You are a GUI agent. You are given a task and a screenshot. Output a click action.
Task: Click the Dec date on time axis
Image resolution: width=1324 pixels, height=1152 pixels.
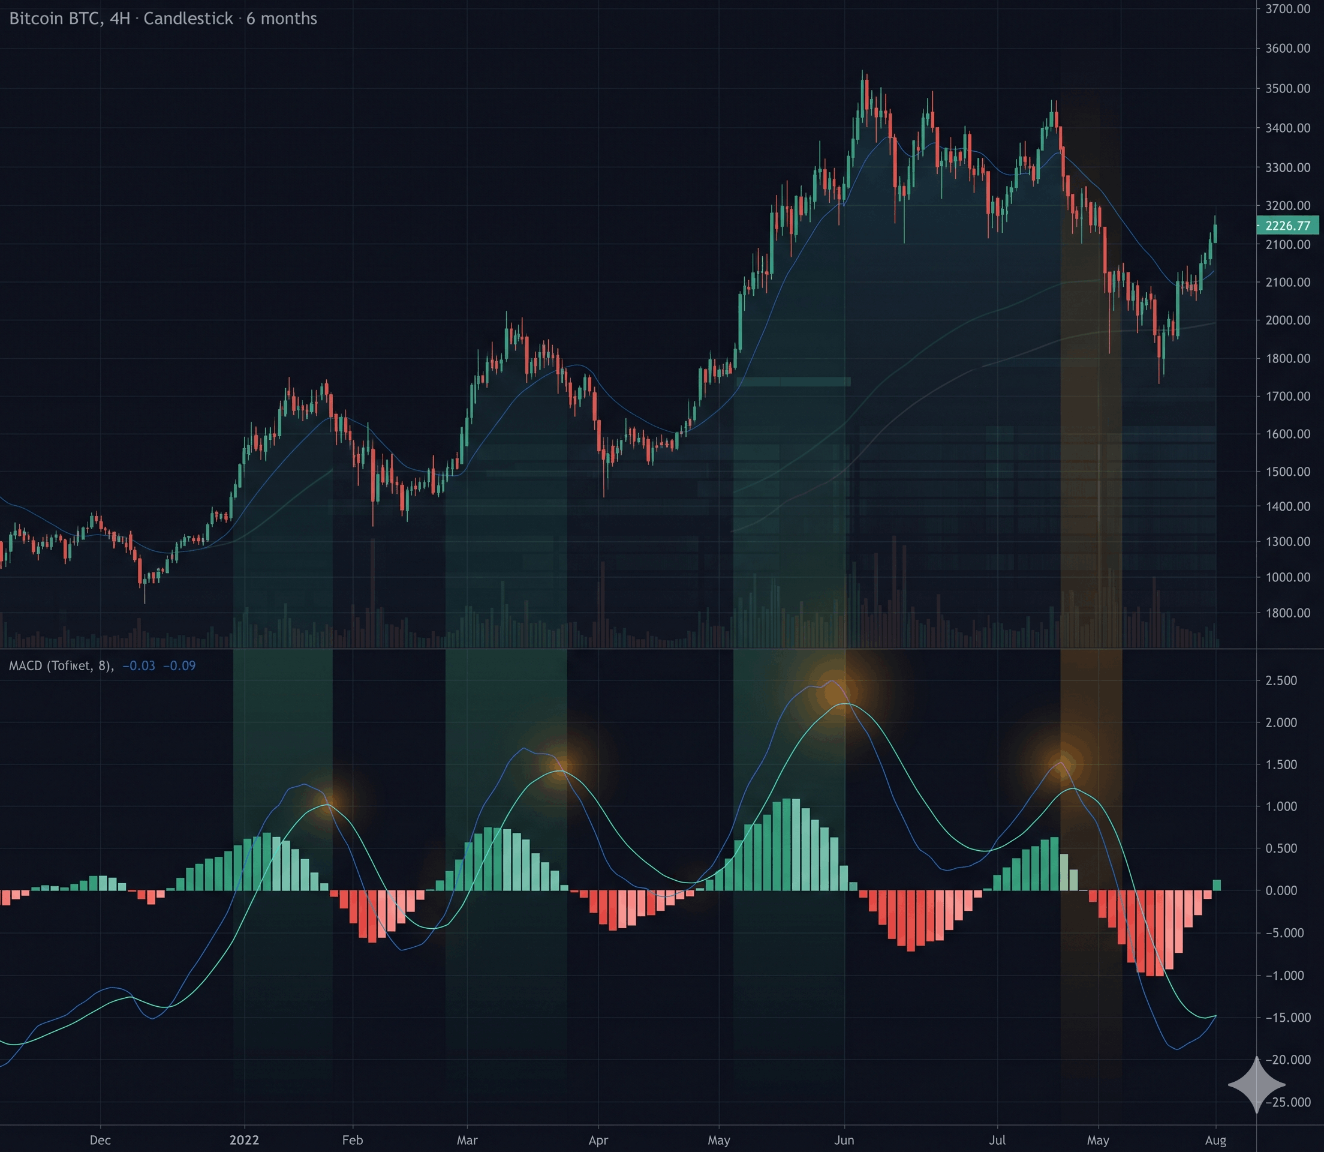(x=100, y=1140)
